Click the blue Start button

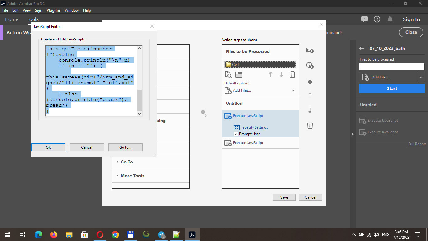(392, 88)
